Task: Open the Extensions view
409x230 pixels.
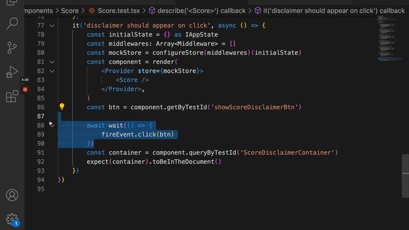Action: 12,96
